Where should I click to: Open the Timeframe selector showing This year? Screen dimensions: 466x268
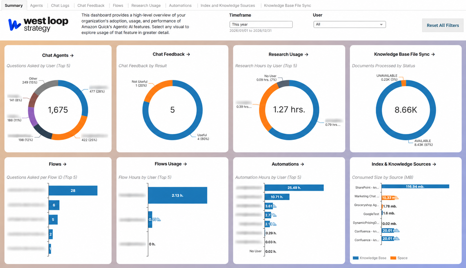(261, 24)
